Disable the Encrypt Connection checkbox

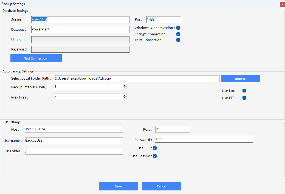click(178, 34)
